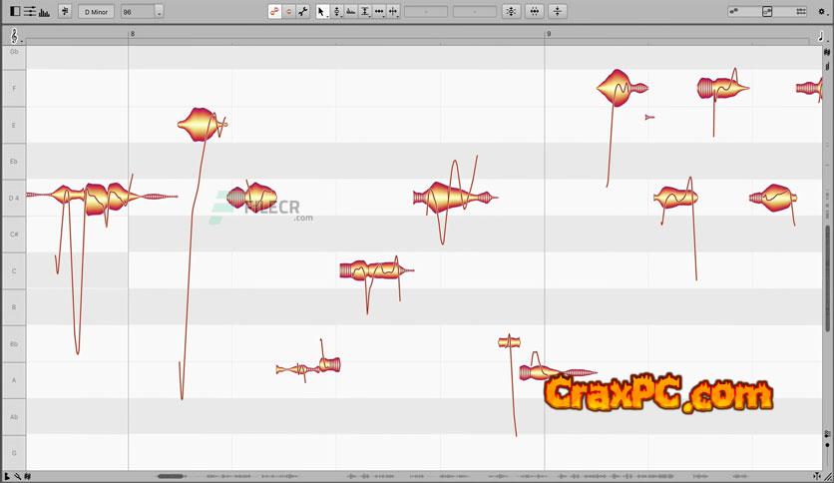Select the Pitch tool
Screen dimensions: 834x483
click(336, 11)
